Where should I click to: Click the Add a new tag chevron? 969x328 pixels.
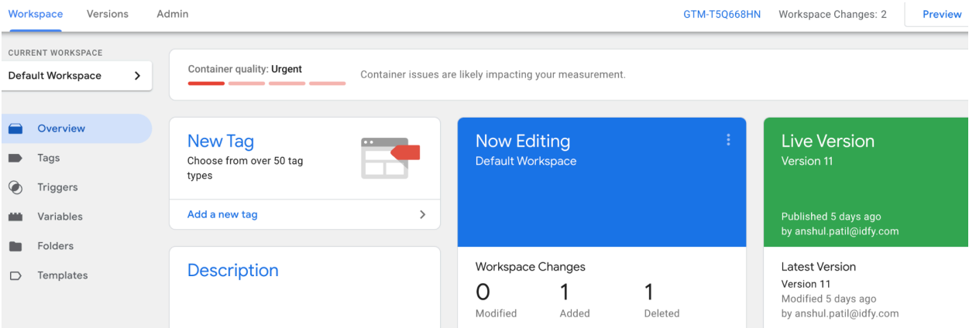[x=422, y=215]
